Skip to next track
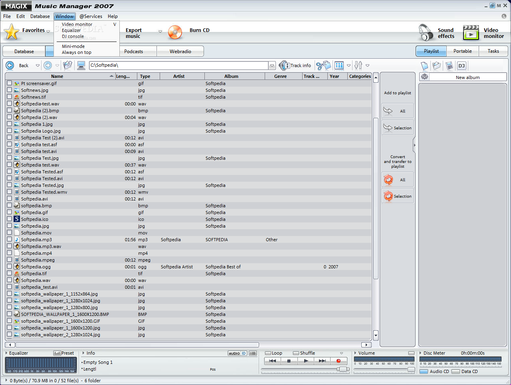 point(322,361)
